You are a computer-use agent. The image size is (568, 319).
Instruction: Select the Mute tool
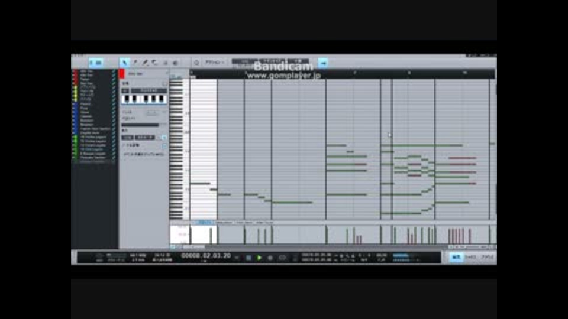point(165,63)
